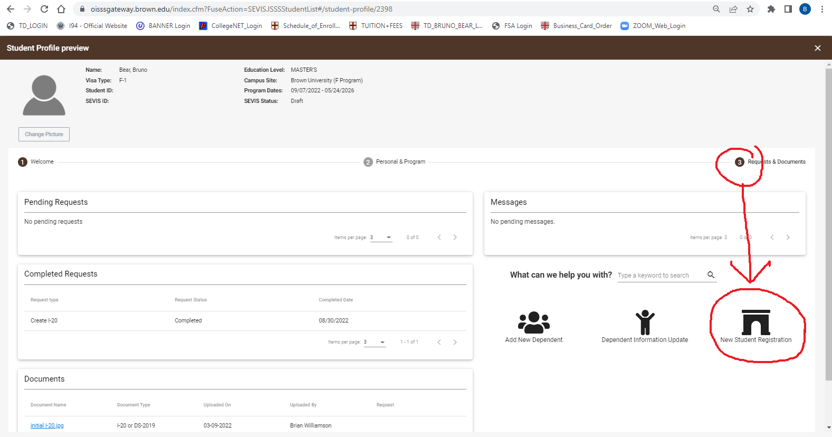Image resolution: width=832 pixels, height=437 pixels.
Task: Close the Student Profile preview panel
Action: [818, 48]
